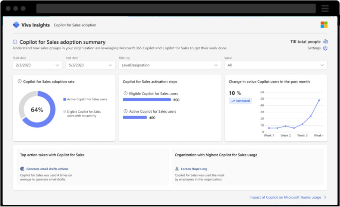Click info icon for Active Copilot for Sales users
340x207 pixels.
click(125, 111)
